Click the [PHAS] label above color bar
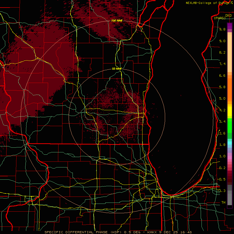The image size is (234, 234). point(220,18)
